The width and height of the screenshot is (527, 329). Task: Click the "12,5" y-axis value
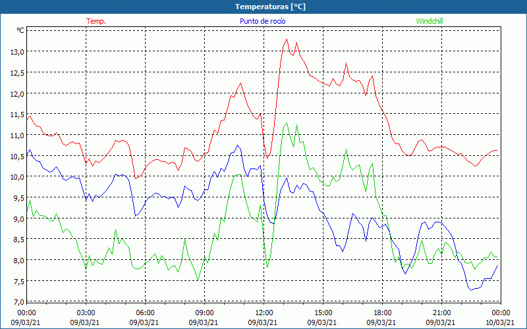[18, 72]
